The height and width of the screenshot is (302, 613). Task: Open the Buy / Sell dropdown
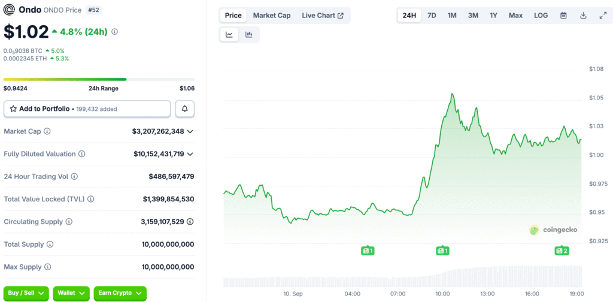26,293
